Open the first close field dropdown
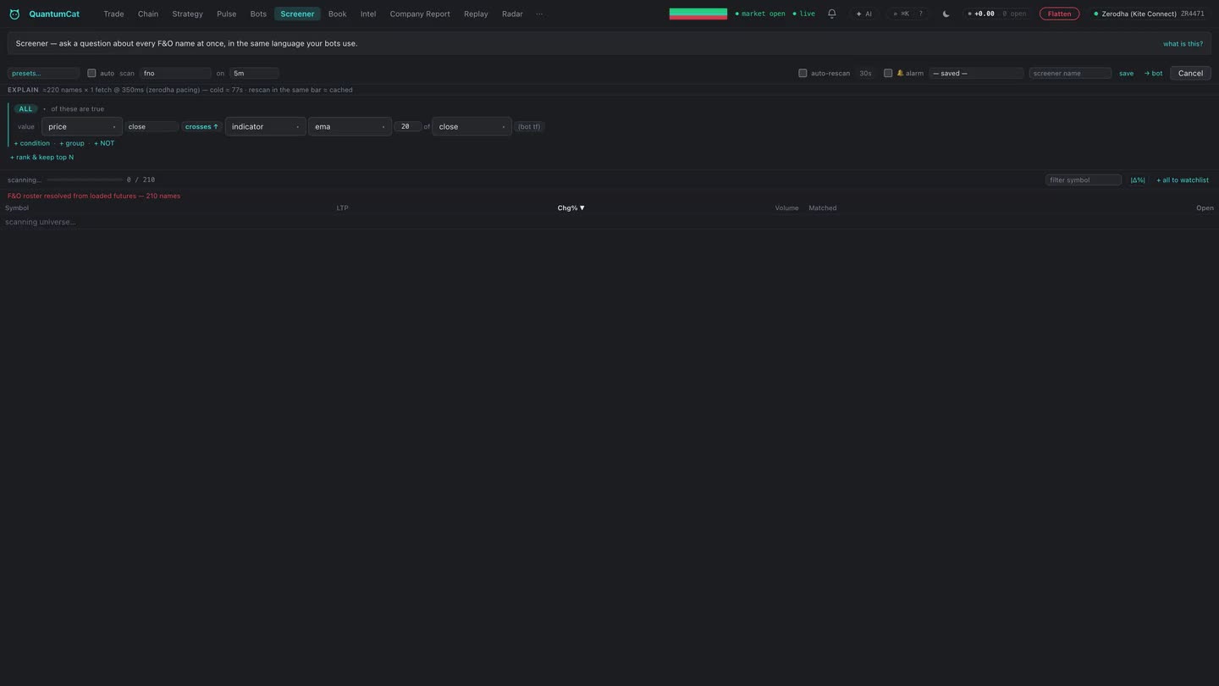1219x686 pixels. click(x=152, y=126)
